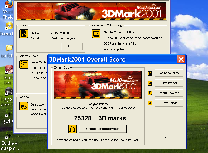Click the 1024x768 32 bit color text

(x=133, y=38)
